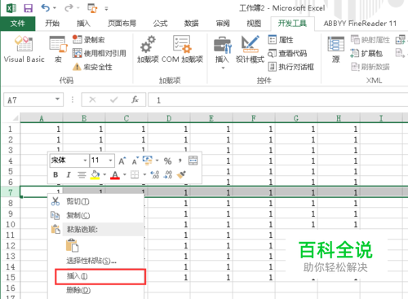Click View Code (查看代码)
Viewport: 408px width, 299px height.
[x=287, y=53]
